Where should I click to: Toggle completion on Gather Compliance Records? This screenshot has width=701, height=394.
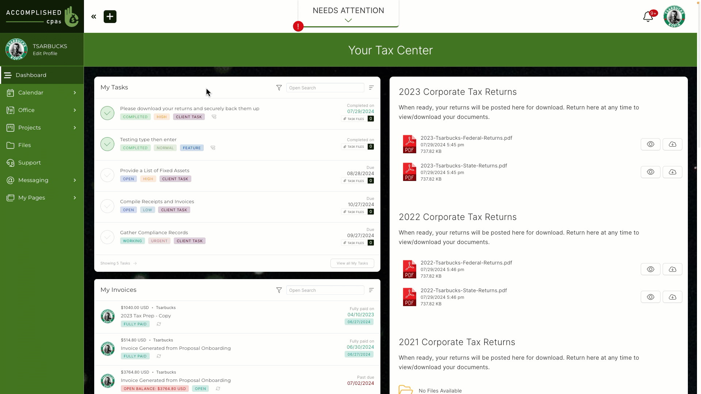107,237
